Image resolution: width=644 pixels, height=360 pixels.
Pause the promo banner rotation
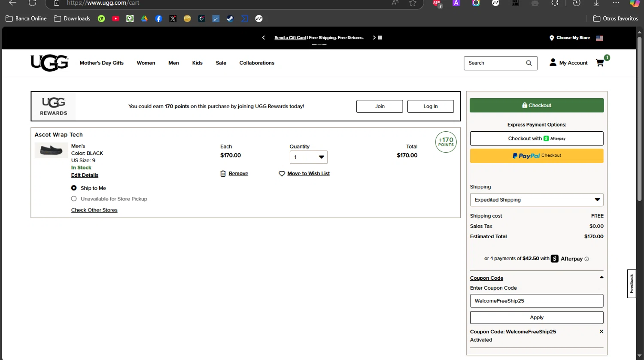click(x=380, y=38)
